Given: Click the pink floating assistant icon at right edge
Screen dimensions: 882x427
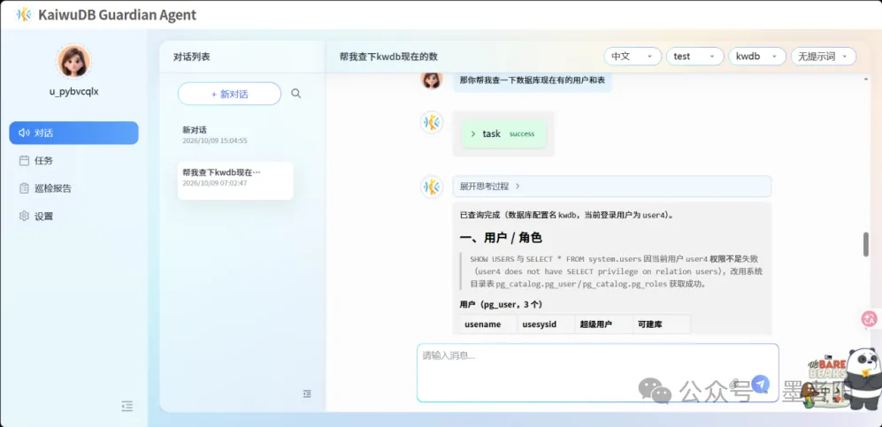Looking at the screenshot, I should click(x=870, y=318).
